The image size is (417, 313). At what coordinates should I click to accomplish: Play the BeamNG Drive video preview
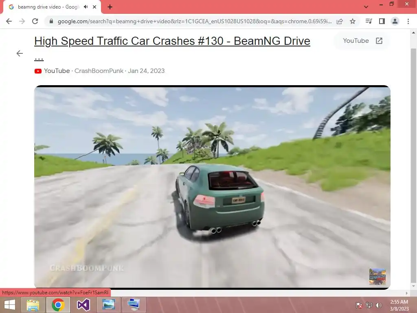pos(212,187)
